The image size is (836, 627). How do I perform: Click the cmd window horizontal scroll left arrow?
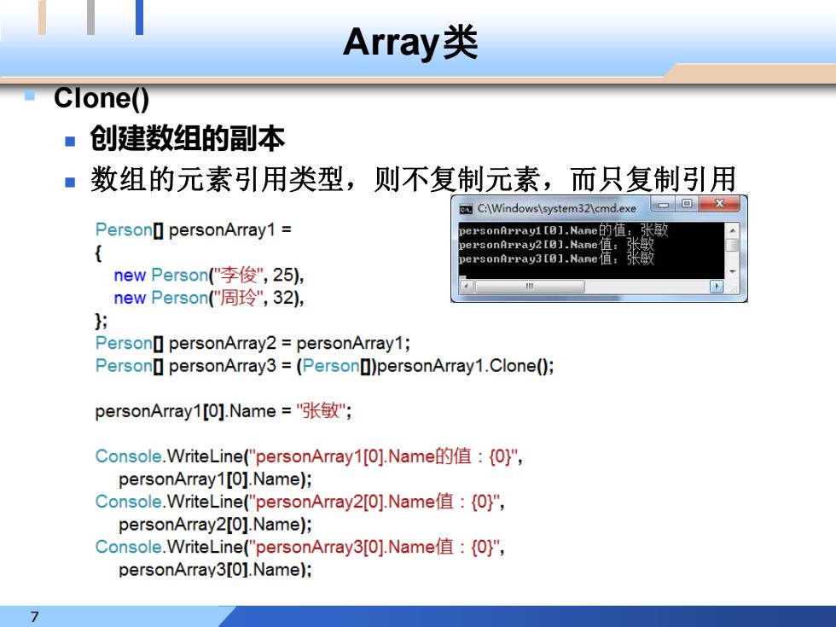pyautogui.click(x=467, y=287)
